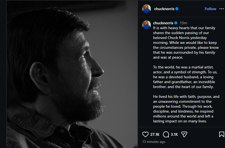Viewport: 225px width, 148px height.
Task: Share the post using the paper plane icon
Action: (184, 134)
